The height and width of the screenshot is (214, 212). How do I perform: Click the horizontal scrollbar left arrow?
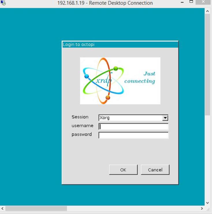3,209
